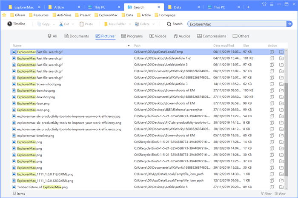Filter results by Compressions
Screen dimensions: 298x198
212,36
